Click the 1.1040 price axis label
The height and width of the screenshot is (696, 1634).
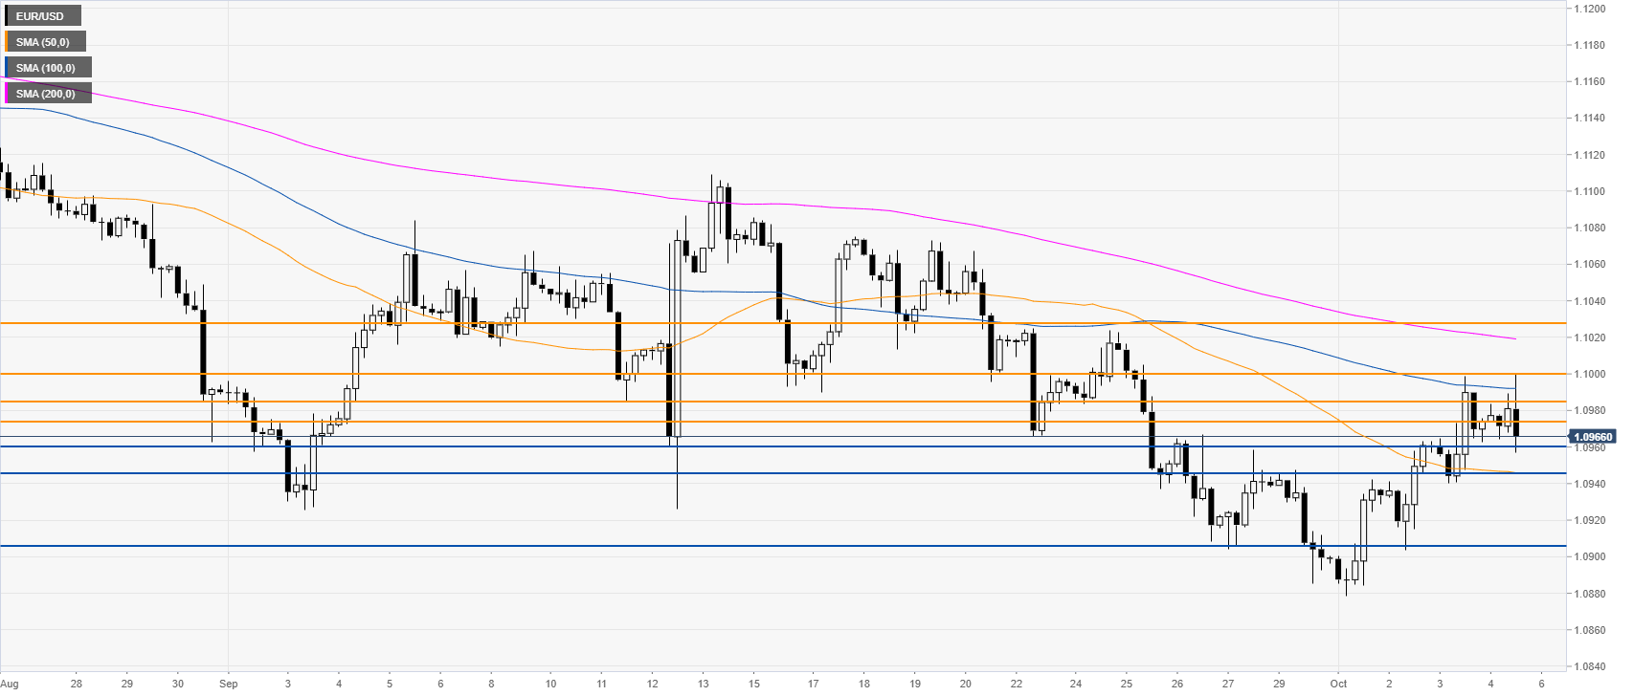coord(1590,301)
